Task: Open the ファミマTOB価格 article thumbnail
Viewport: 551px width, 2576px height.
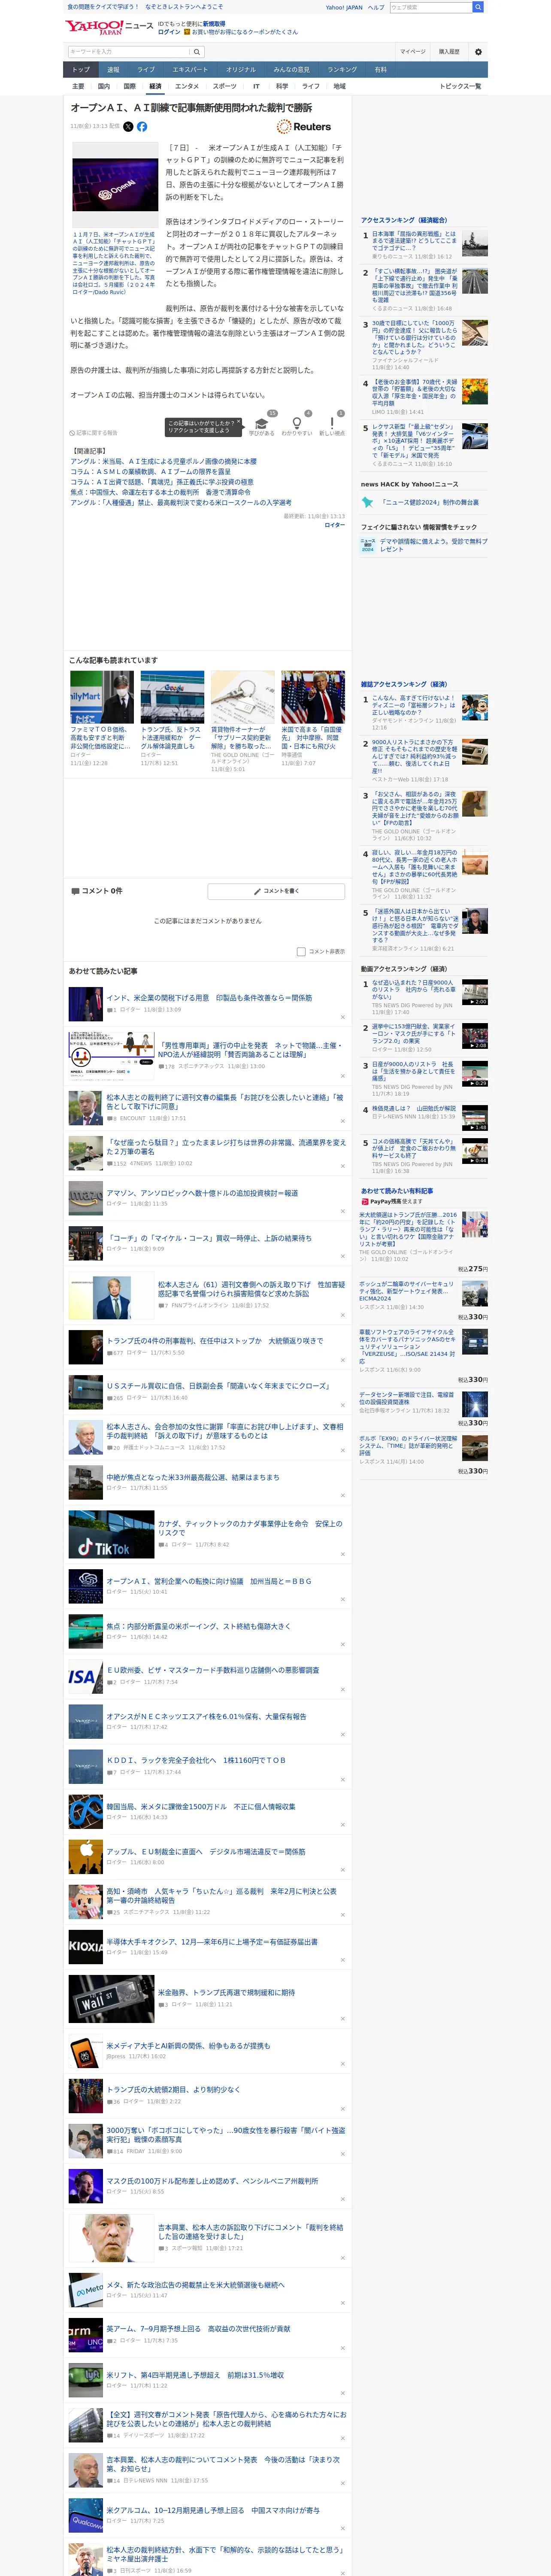Action: coord(102,697)
